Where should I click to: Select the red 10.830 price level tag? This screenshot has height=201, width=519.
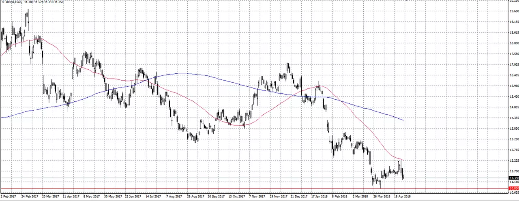[x=514, y=188]
